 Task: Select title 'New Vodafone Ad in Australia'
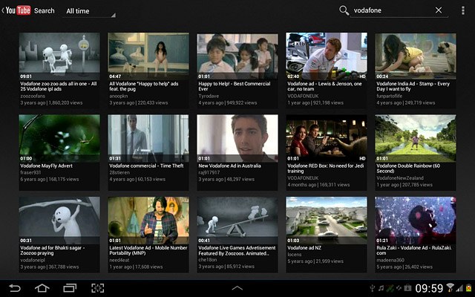click(229, 166)
